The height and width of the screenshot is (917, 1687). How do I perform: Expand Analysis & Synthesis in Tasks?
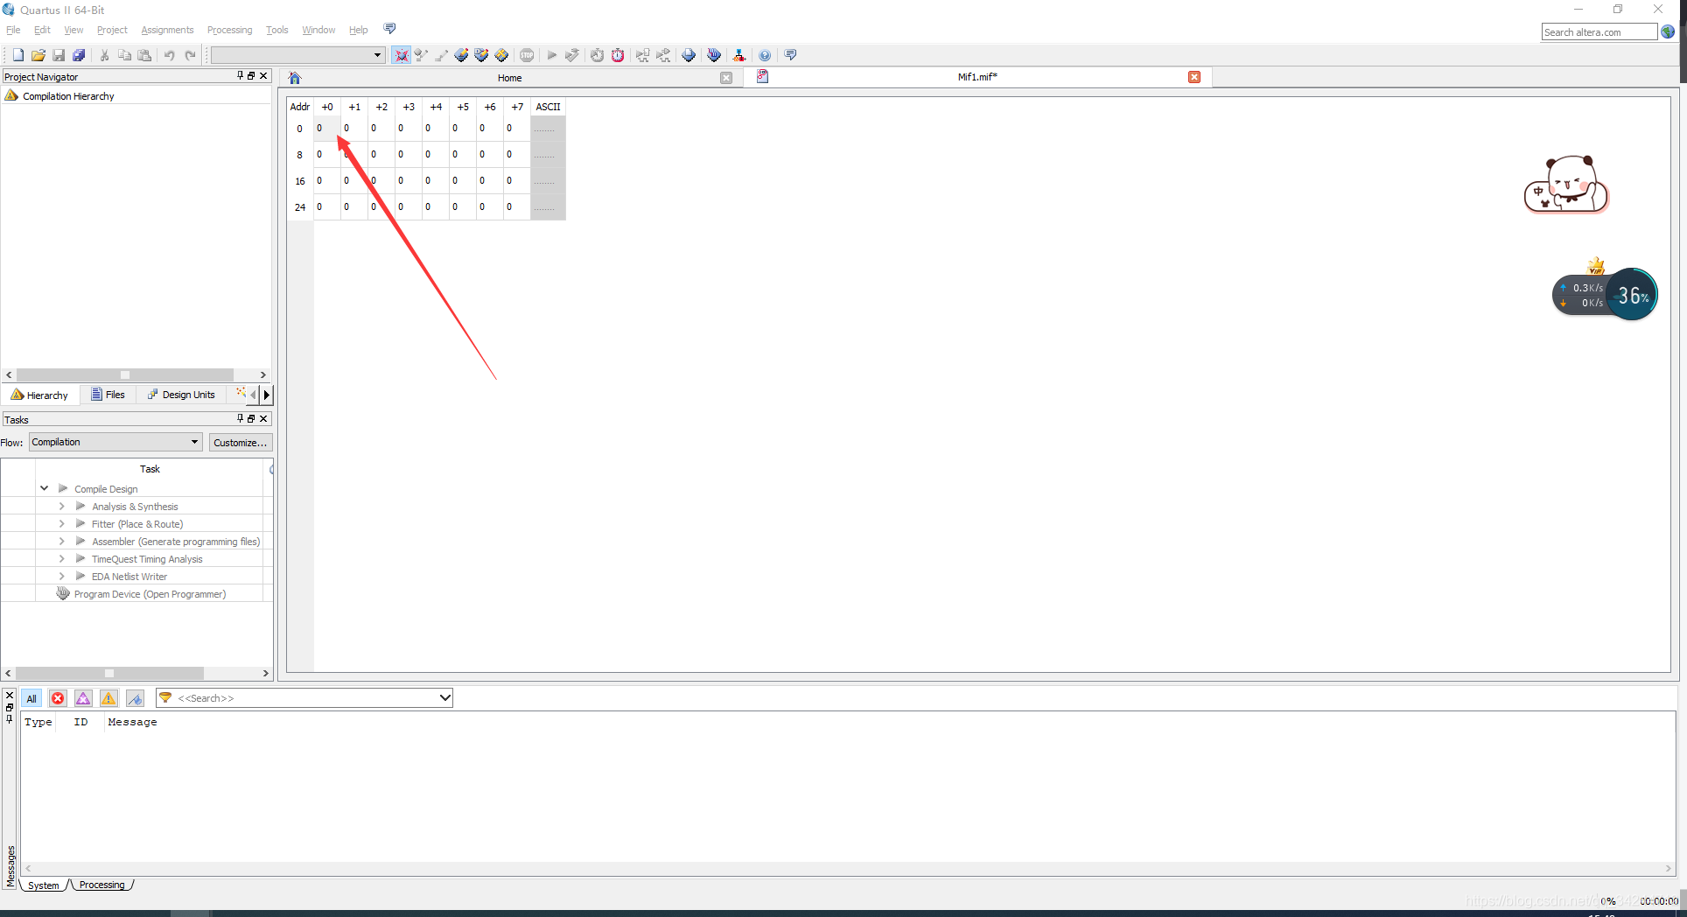pos(61,506)
